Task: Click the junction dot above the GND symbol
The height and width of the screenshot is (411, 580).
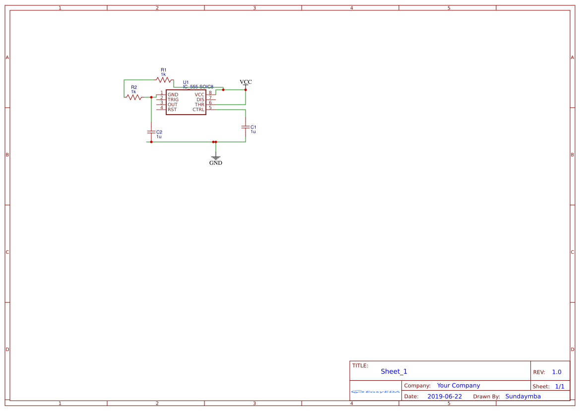Action: coord(215,142)
